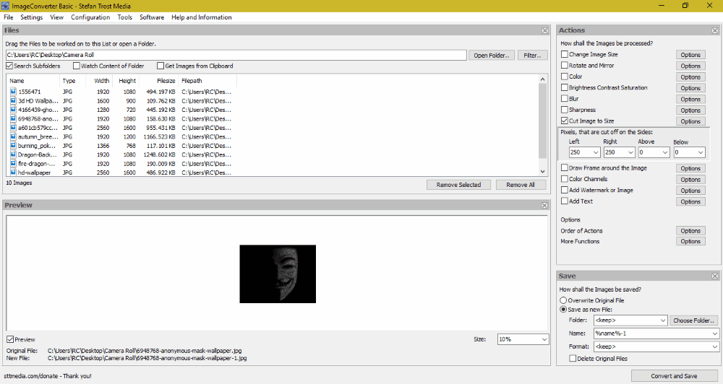Image resolution: width=723 pixels, height=384 pixels.
Task: Click the sttmedia.com/donate status text
Action: [48, 376]
